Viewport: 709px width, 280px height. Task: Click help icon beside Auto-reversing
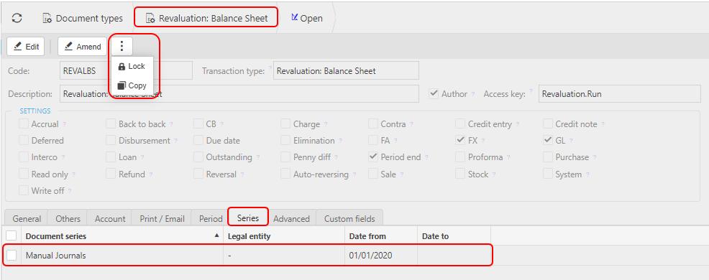[x=354, y=174]
